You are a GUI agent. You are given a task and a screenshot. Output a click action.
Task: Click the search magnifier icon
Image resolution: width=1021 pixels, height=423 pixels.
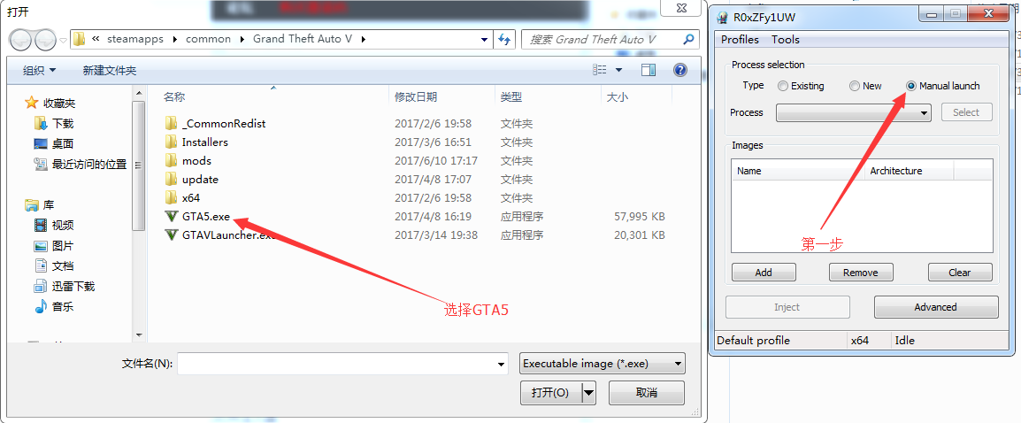(689, 39)
